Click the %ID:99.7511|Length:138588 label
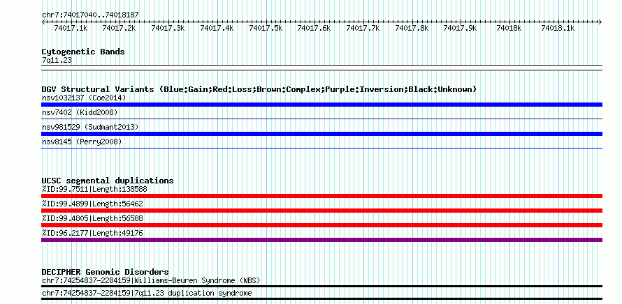 [x=94, y=189]
